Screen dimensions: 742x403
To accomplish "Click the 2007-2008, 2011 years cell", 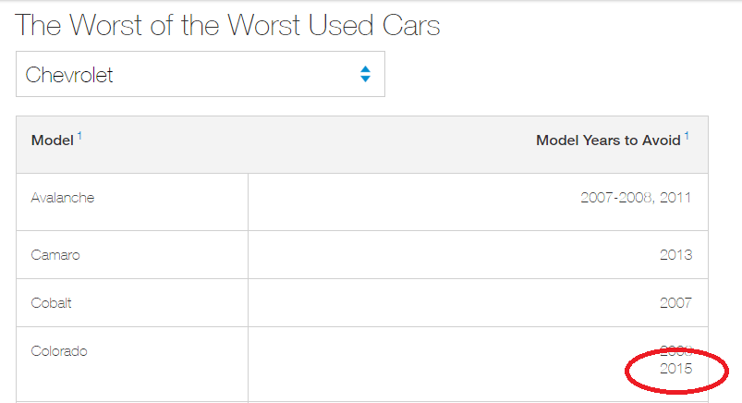I will coord(636,198).
